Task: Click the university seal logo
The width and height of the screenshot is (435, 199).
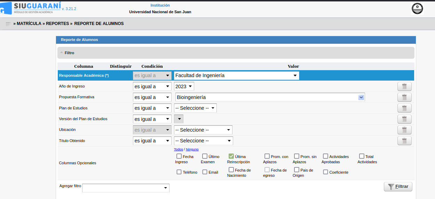Action: point(417,8)
